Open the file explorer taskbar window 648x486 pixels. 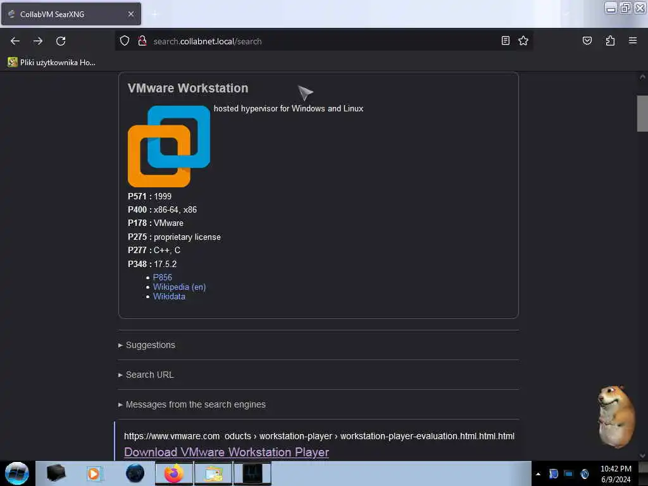(213, 473)
